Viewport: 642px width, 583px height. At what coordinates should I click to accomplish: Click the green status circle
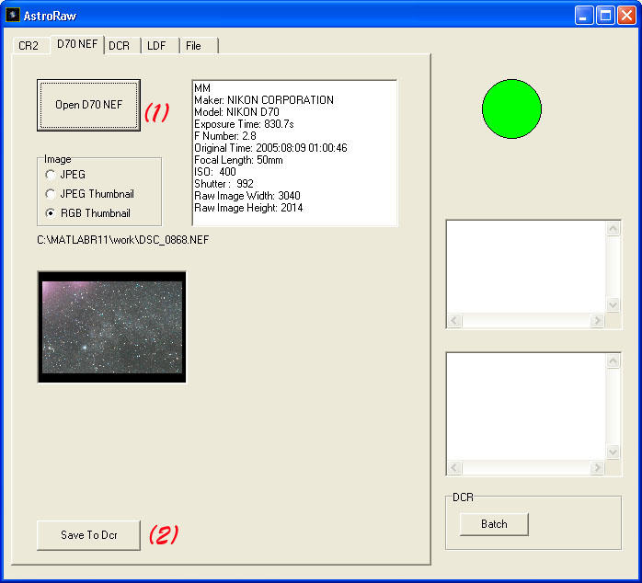[511, 109]
